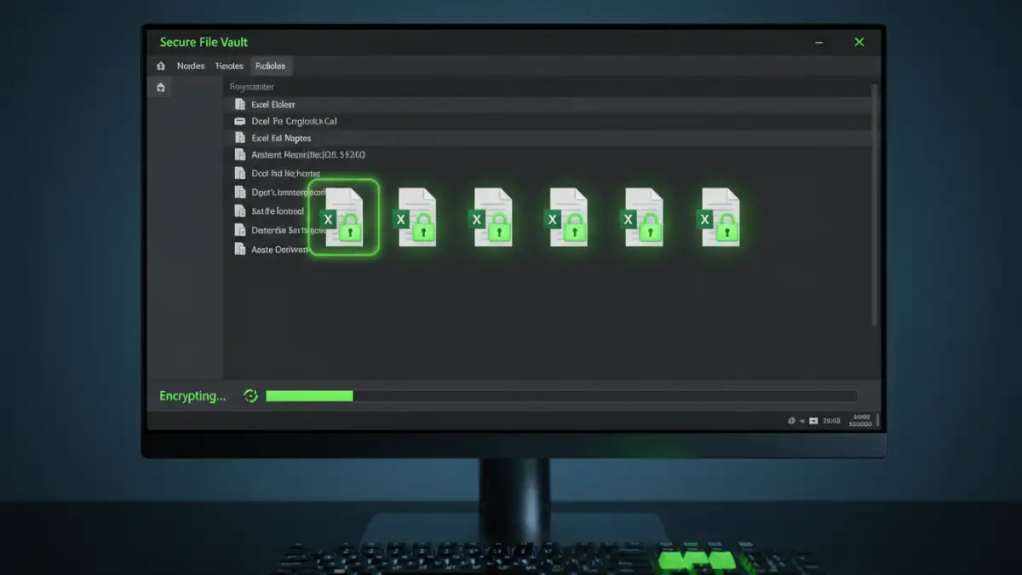
Task: Click the green encryption progress bar
Action: coord(309,396)
